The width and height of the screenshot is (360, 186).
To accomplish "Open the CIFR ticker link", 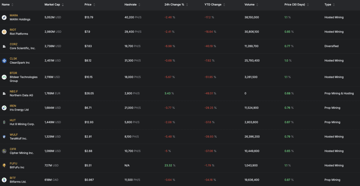I will pos(13,149).
